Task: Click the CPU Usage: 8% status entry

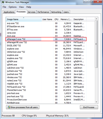Action: (x=29, y=116)
